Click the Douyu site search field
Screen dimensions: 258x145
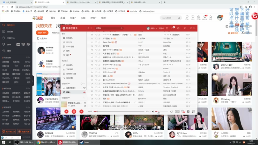pyautogui.click(x=169, y=18)
